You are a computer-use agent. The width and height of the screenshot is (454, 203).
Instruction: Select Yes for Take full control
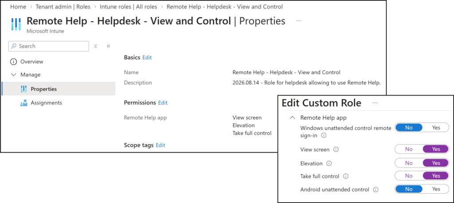coord(436,176)
